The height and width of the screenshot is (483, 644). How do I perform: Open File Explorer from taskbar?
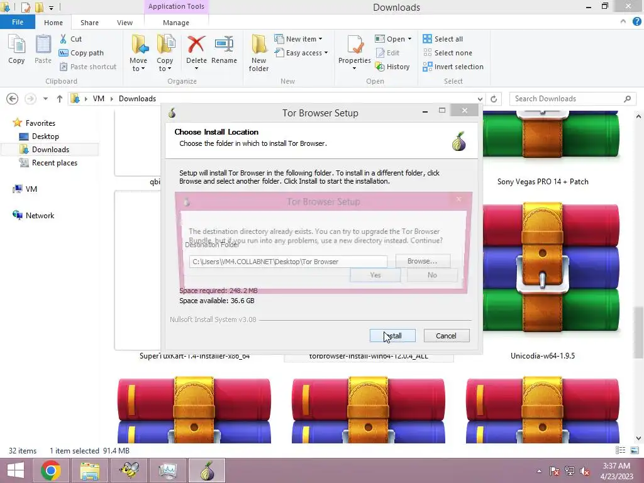89,470
